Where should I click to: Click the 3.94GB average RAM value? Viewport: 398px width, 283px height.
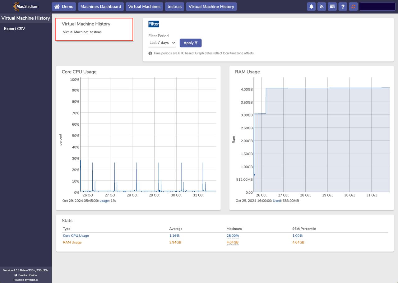pyautogui.click(x=175, y=242)
